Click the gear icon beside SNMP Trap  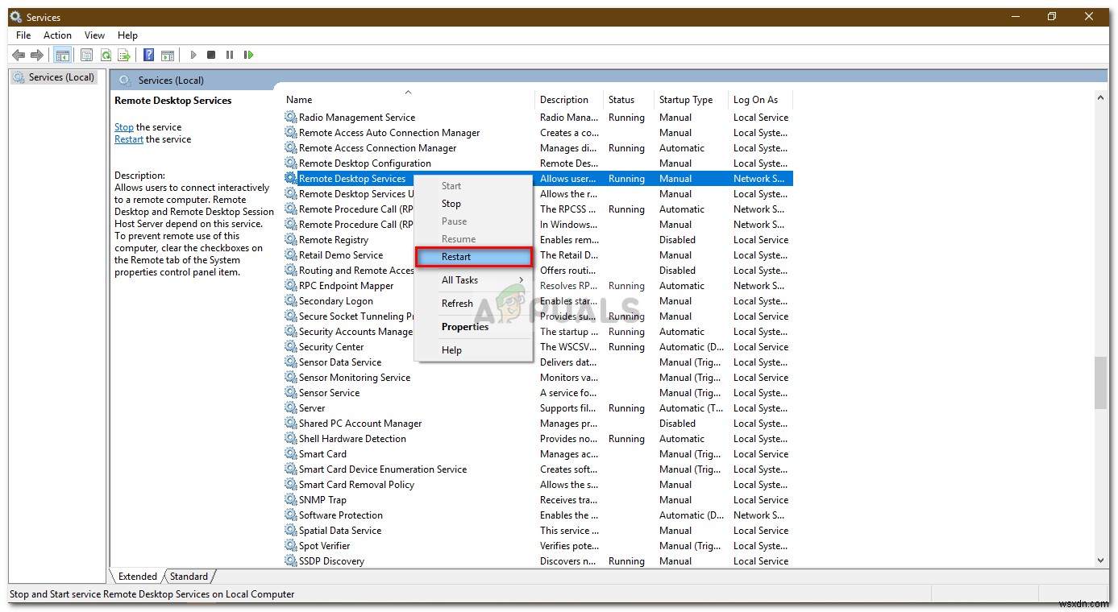click(x=291, y=500)
